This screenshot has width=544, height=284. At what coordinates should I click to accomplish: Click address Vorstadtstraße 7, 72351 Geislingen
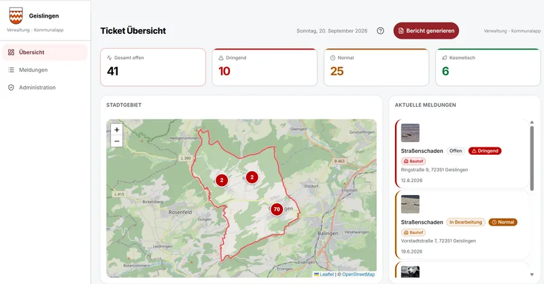coord(438,241)
